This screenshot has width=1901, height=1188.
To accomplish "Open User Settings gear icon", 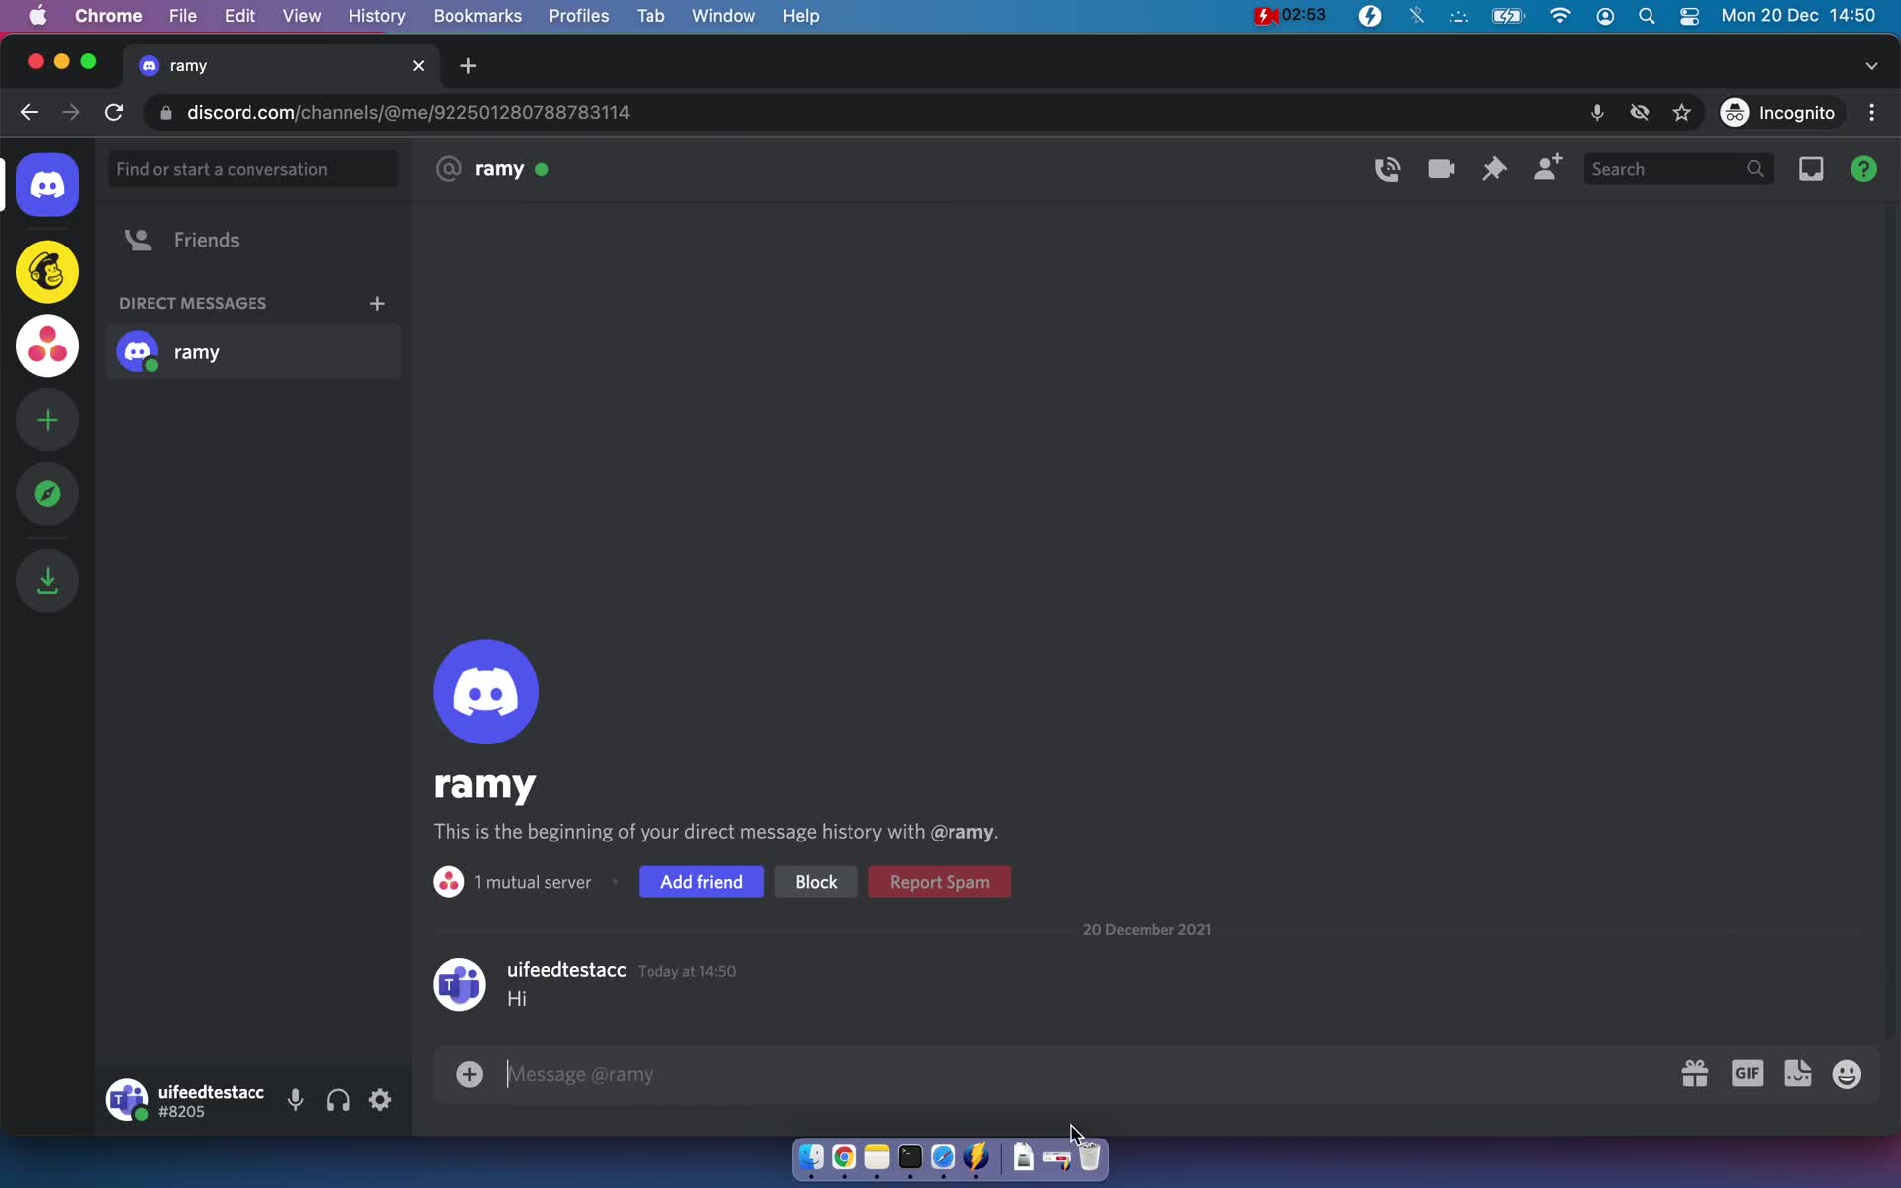I will coord(380,1100).
